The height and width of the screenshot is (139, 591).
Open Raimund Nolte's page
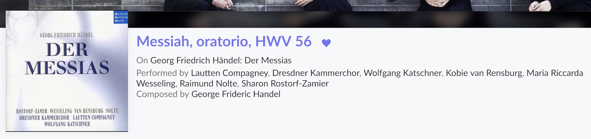208,84
